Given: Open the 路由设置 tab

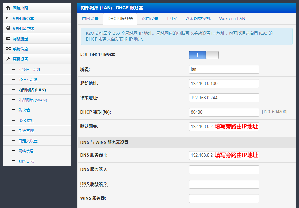Looking at the screenshot, I should 150,19.
